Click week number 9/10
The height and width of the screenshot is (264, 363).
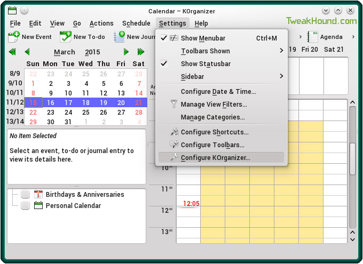click(15, 83)
